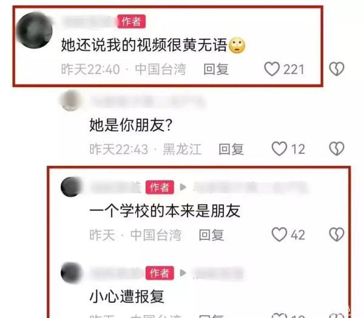
Task: Open the replied-to username above '一个学校的本来是朋友'
Action: point(249,187)
